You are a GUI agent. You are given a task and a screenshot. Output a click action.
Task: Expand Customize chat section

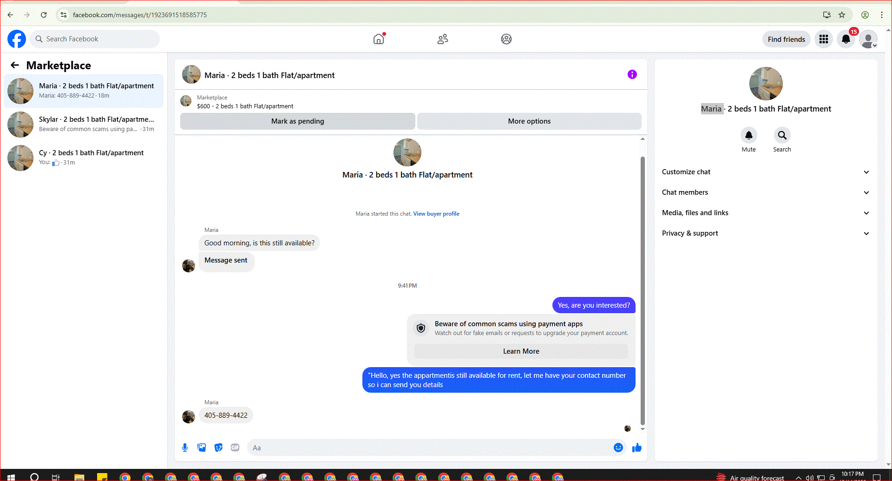pos(766,172)
